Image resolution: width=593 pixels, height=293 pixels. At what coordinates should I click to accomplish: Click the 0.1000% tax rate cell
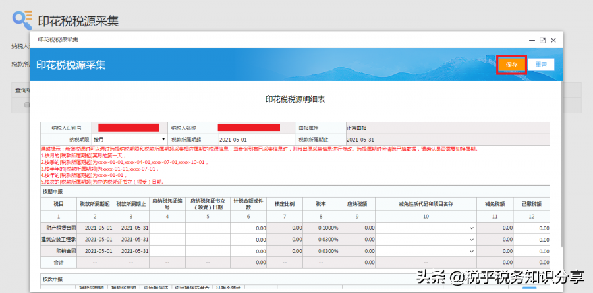pyautogui.click(x=321, y=228)
